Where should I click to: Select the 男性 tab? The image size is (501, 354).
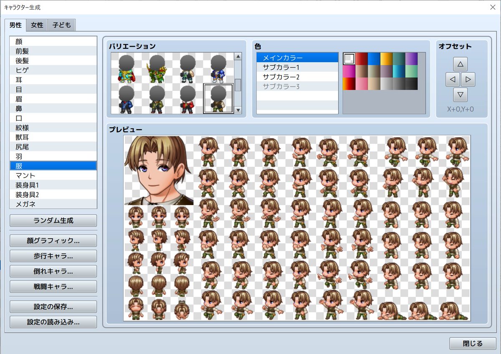15,25
